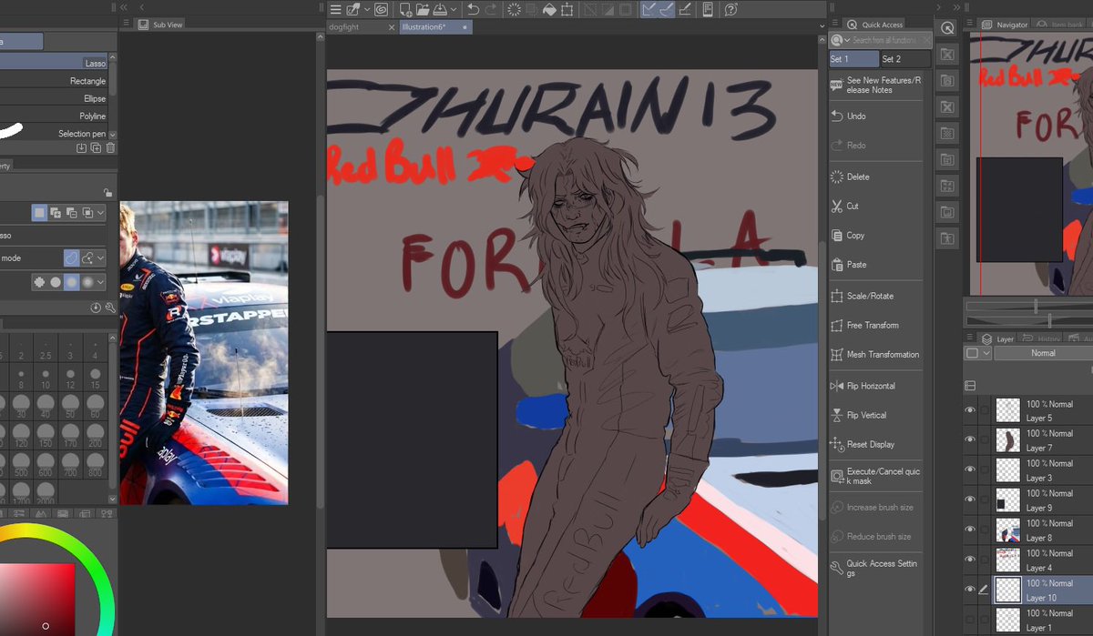Viewport: 1093px width, 636px height.
Task: Select the Rectangle selection sub tool
Action: (55, 81)
